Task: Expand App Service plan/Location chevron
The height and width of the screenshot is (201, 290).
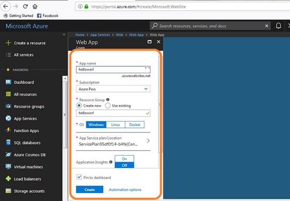Action: 148,141
